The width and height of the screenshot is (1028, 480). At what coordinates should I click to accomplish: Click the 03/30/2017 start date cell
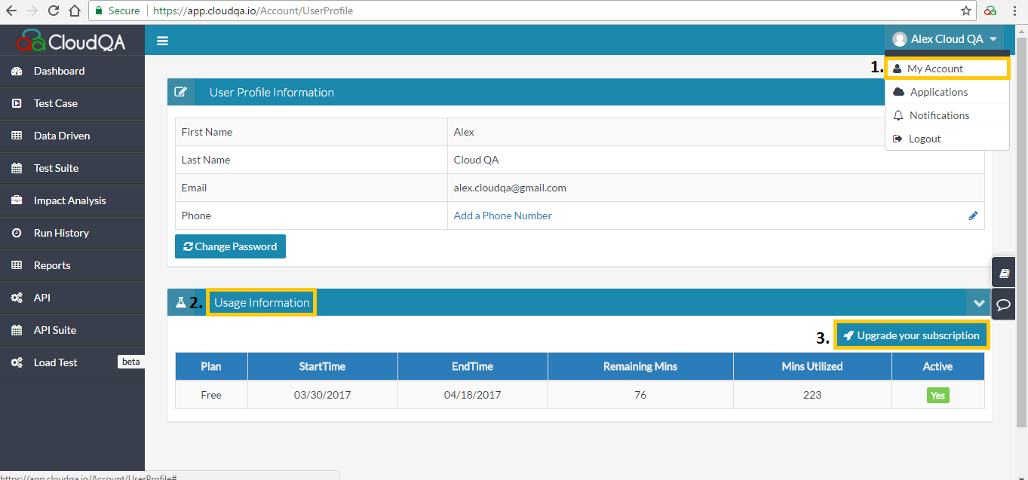point(322,395)
